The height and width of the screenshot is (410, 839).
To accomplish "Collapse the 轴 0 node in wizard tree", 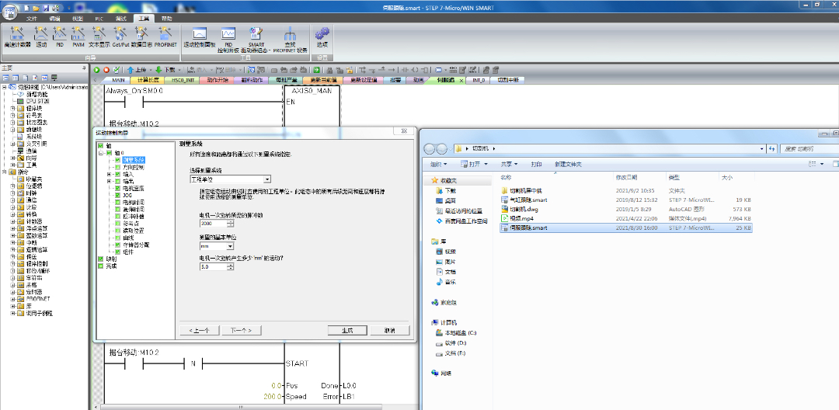I will (100, 153).
